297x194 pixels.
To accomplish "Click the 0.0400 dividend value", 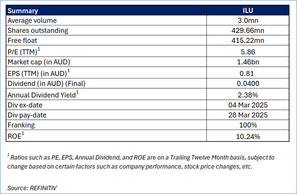I will pyautogui.click(x=248, y=84).
